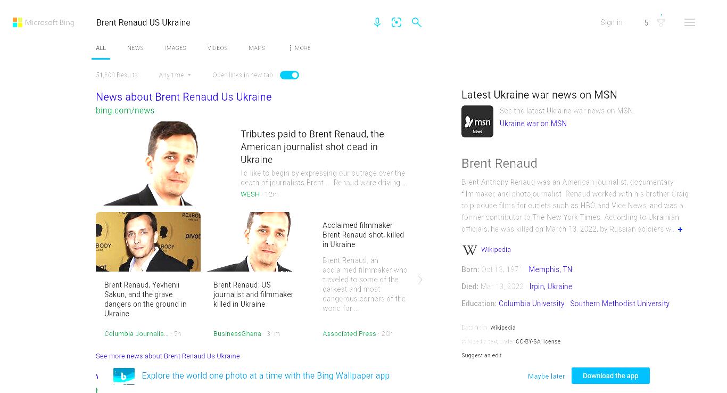Viewport: 727px width, 393px height.
Task: Click the Columbia Journalis... source label
Action: point(136,334)
